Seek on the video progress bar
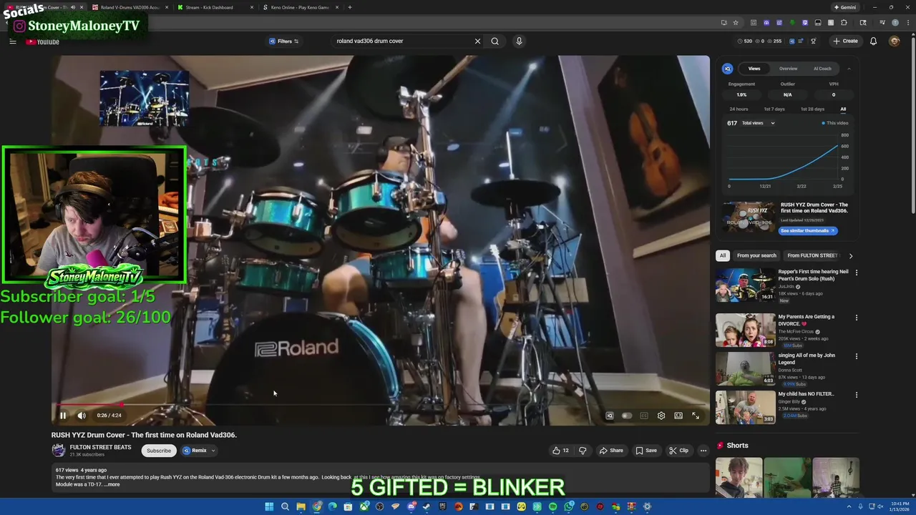The width and height of the screenshot is (916, 515). tap(379, 405)
